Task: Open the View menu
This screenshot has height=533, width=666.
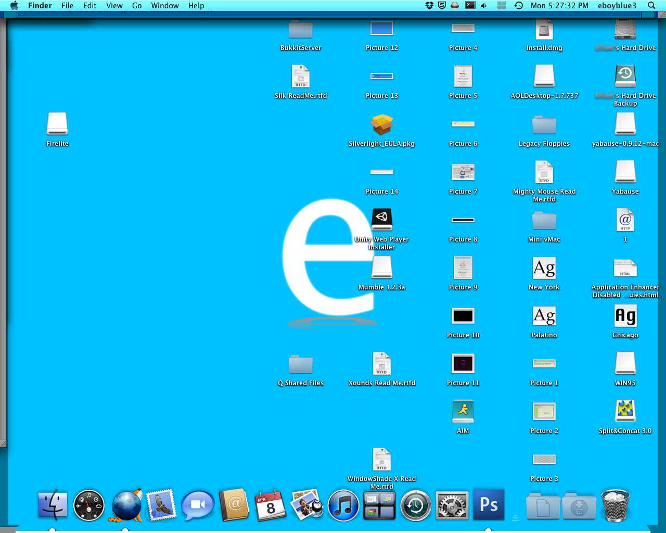Action: 114,6
